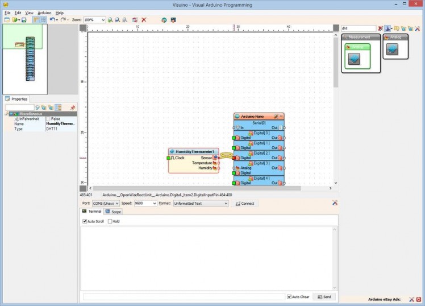
Task: Click the red X delete icon in toolbar
Action: [144, 20]
